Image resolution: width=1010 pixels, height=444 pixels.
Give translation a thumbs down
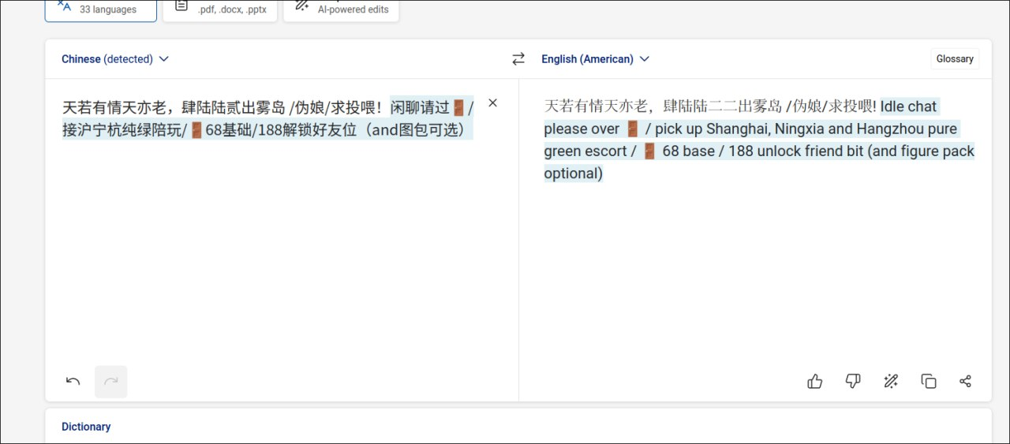853,382
